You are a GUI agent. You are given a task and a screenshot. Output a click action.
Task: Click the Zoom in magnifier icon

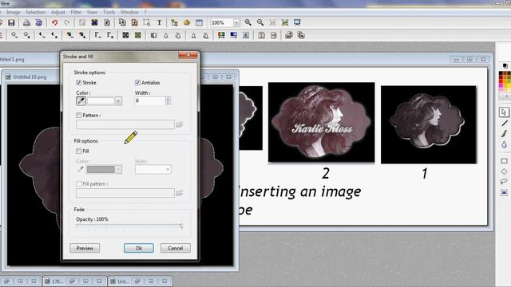248,22
